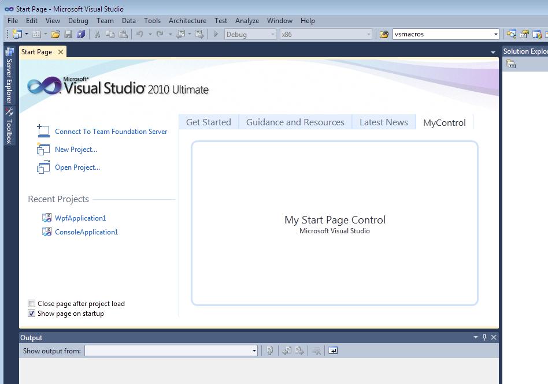The height and width of the screenshot is (384, 548).
Task: Click the Open Project... link
Action: [77, 167]
